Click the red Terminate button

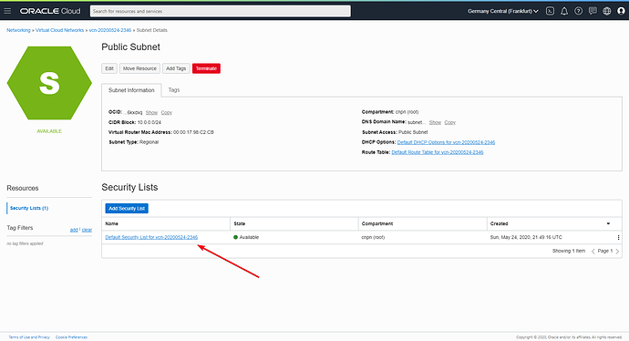tap(206, 68)
